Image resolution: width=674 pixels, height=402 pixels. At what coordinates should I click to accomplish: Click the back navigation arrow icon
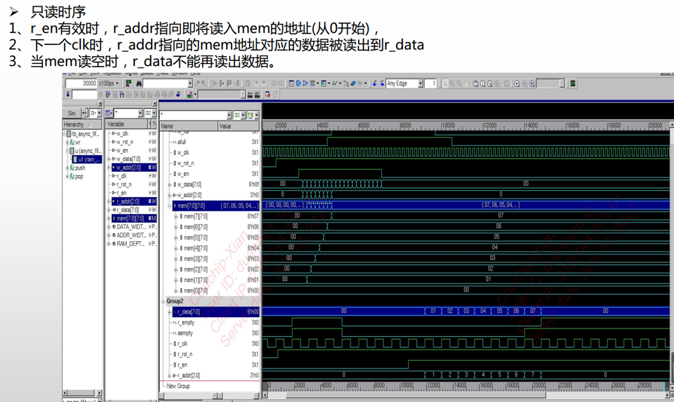pyautogui.click(x=274, y=83)
